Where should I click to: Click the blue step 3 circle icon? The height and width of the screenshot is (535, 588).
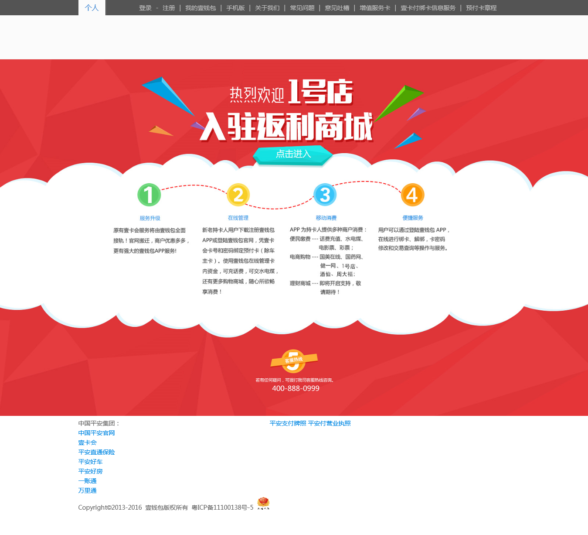(325, 195)
